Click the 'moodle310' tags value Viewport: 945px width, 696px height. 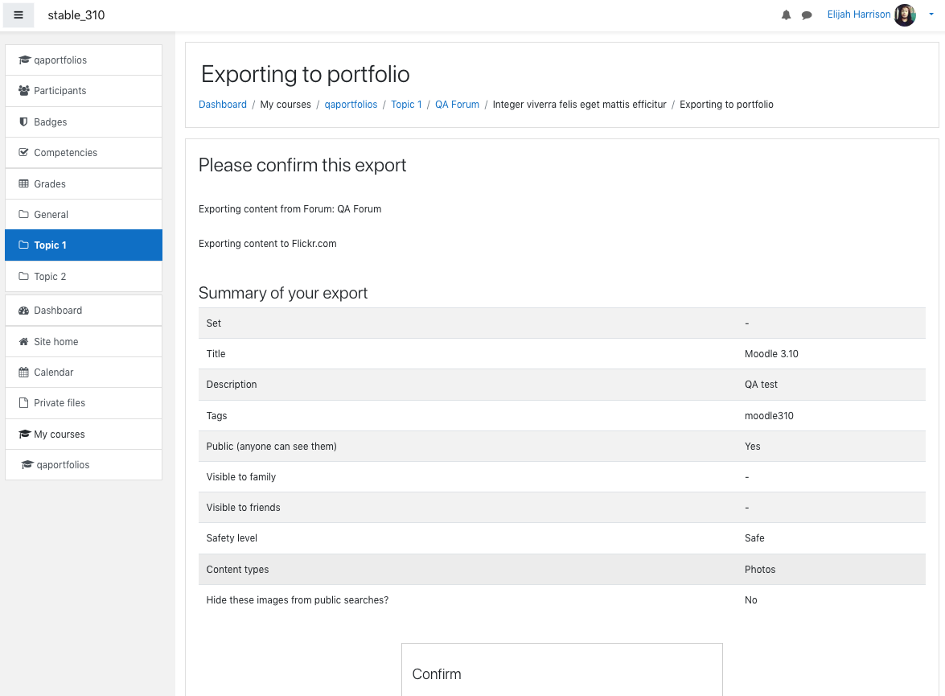point(768,415)
